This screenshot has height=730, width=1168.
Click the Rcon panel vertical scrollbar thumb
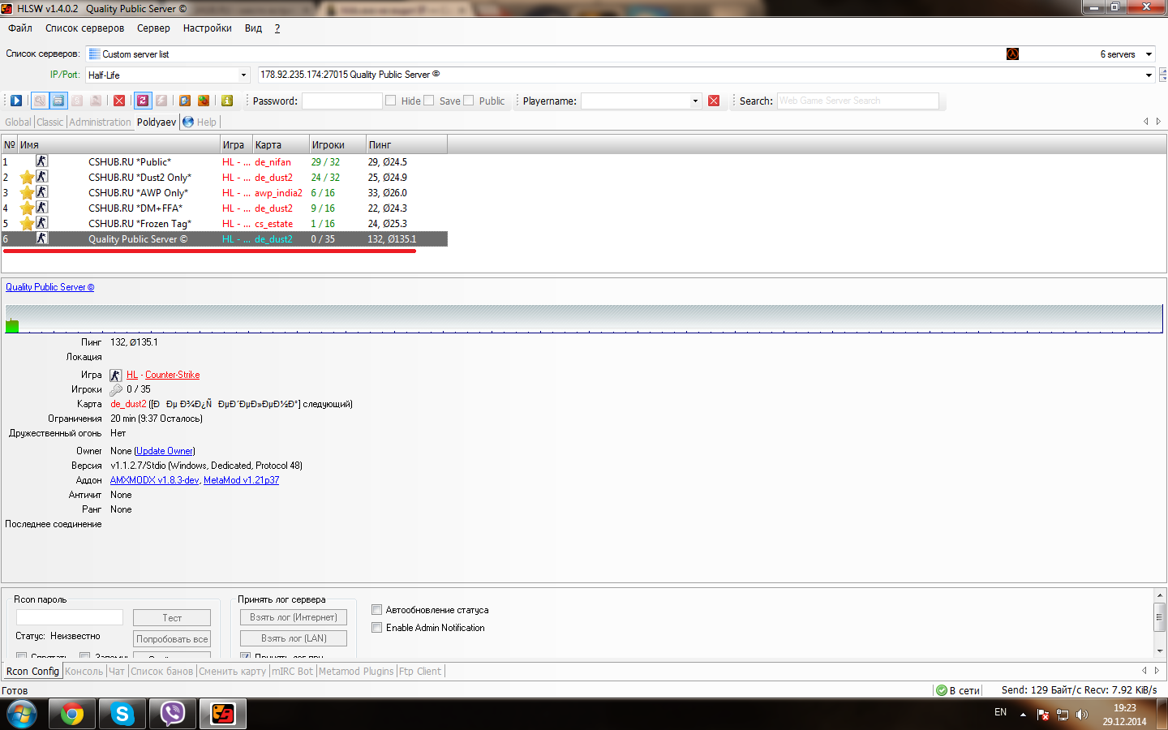(x=1159, y=617)
